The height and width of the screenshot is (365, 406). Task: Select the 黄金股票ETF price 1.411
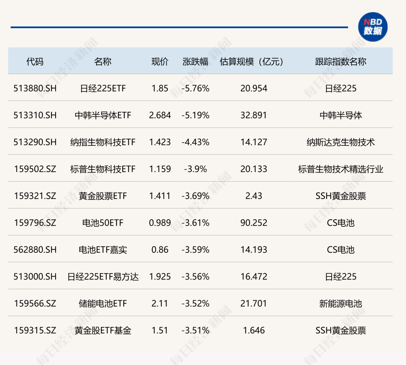(x=160, y=196)
